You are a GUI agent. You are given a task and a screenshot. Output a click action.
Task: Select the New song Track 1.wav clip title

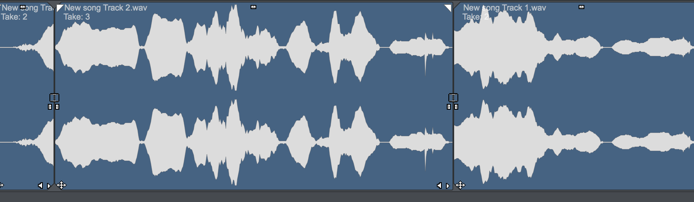coord(504,7)
